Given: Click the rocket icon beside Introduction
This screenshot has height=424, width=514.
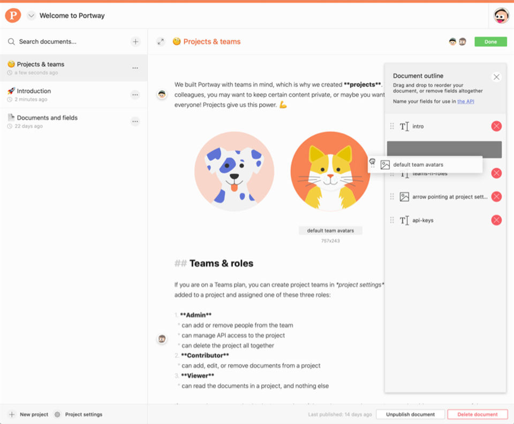Looking at the screenshot, I should tap(11, 91).
